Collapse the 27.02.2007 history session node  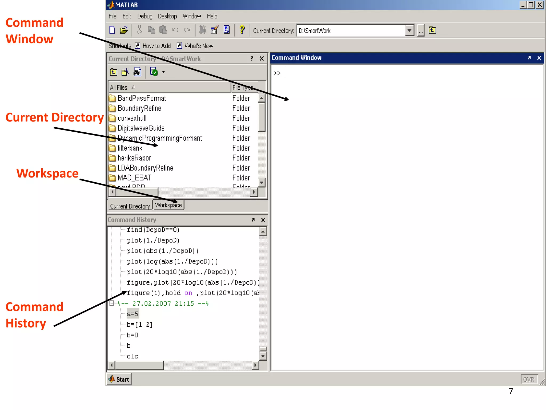coord(112,303)
